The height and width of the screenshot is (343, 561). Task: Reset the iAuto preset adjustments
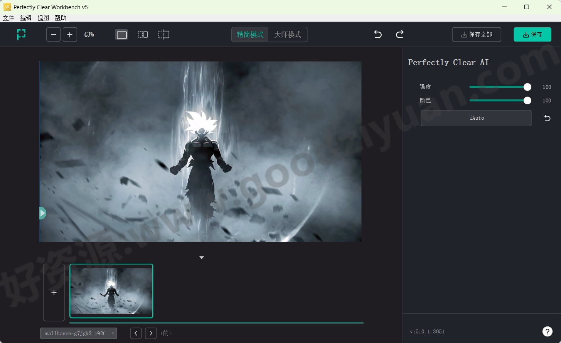[547, 118]
